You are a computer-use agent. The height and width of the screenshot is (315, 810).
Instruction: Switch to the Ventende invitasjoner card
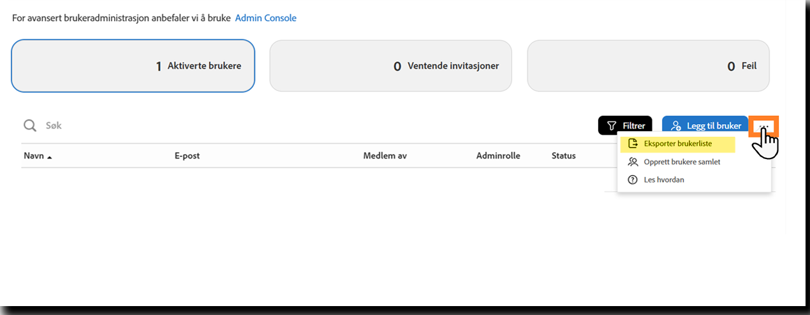pyautogui.click(x=390, y=66)
